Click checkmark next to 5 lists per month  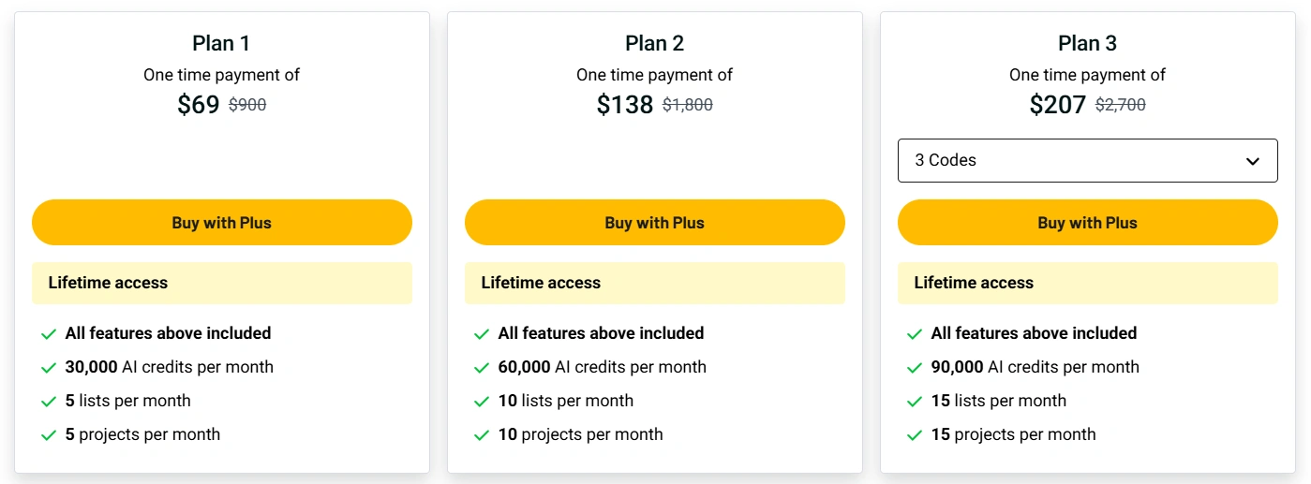coord(49,402)
